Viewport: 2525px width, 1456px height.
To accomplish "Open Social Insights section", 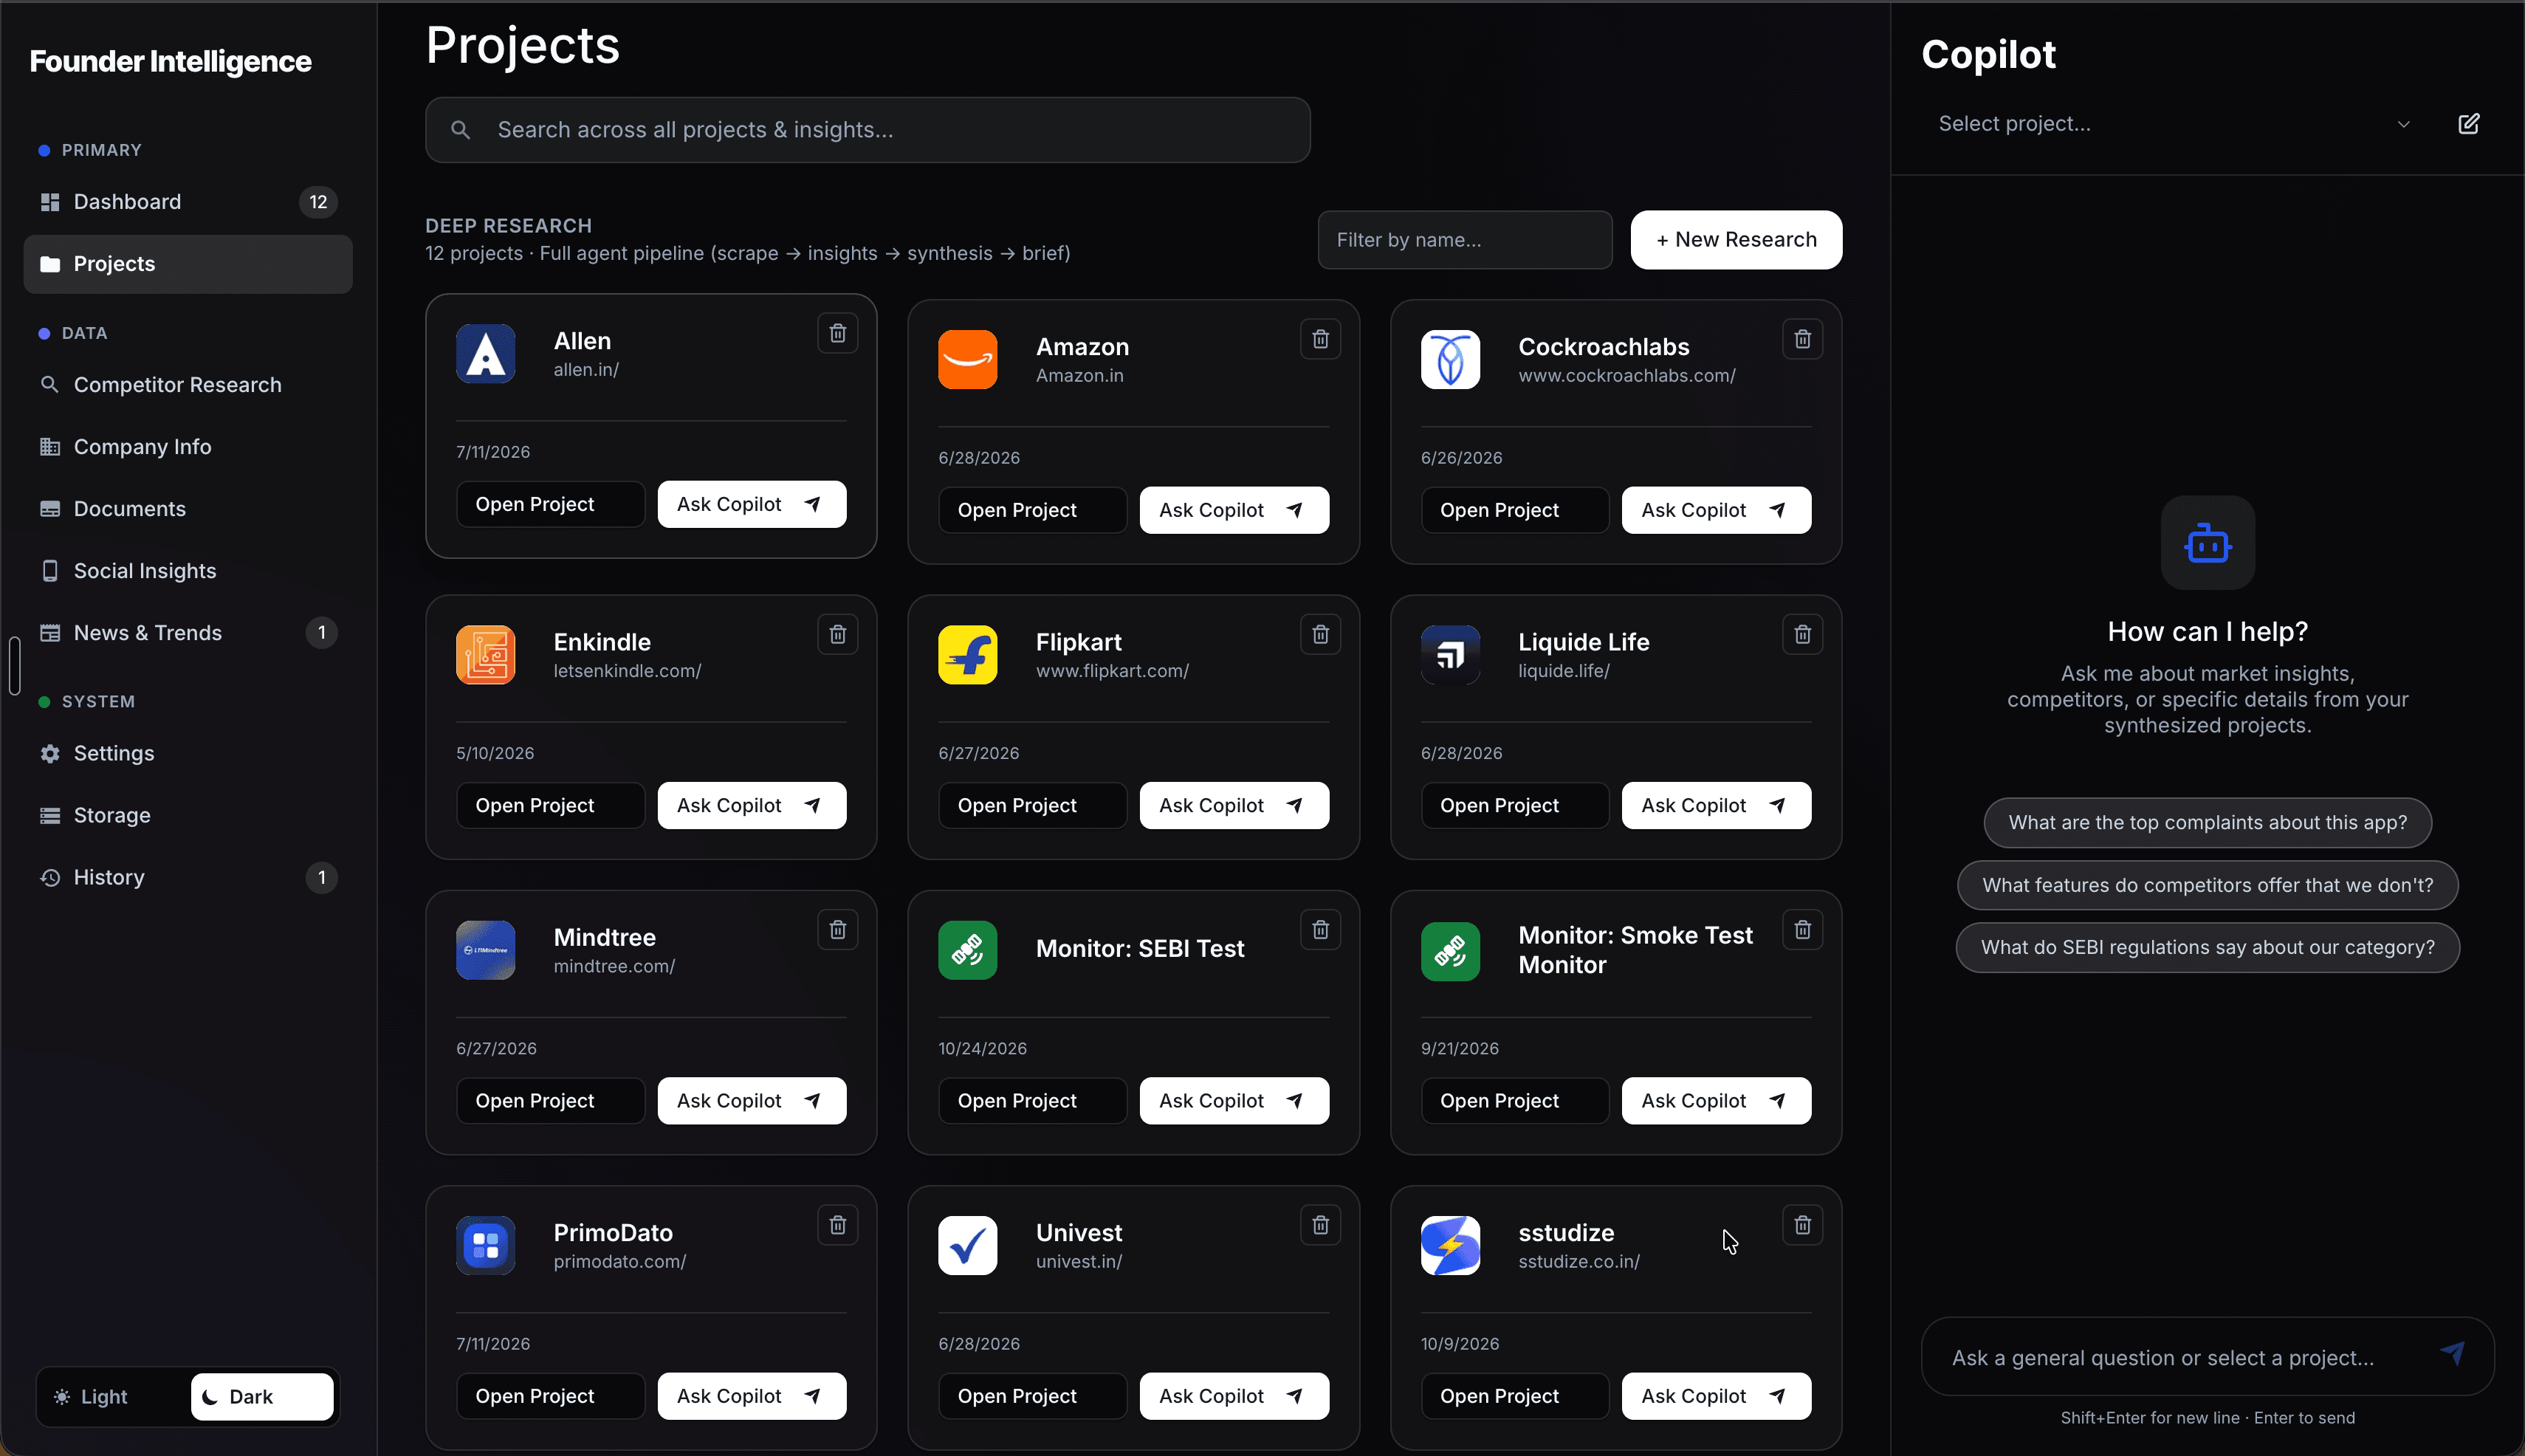I will click(x=188, y=571).
